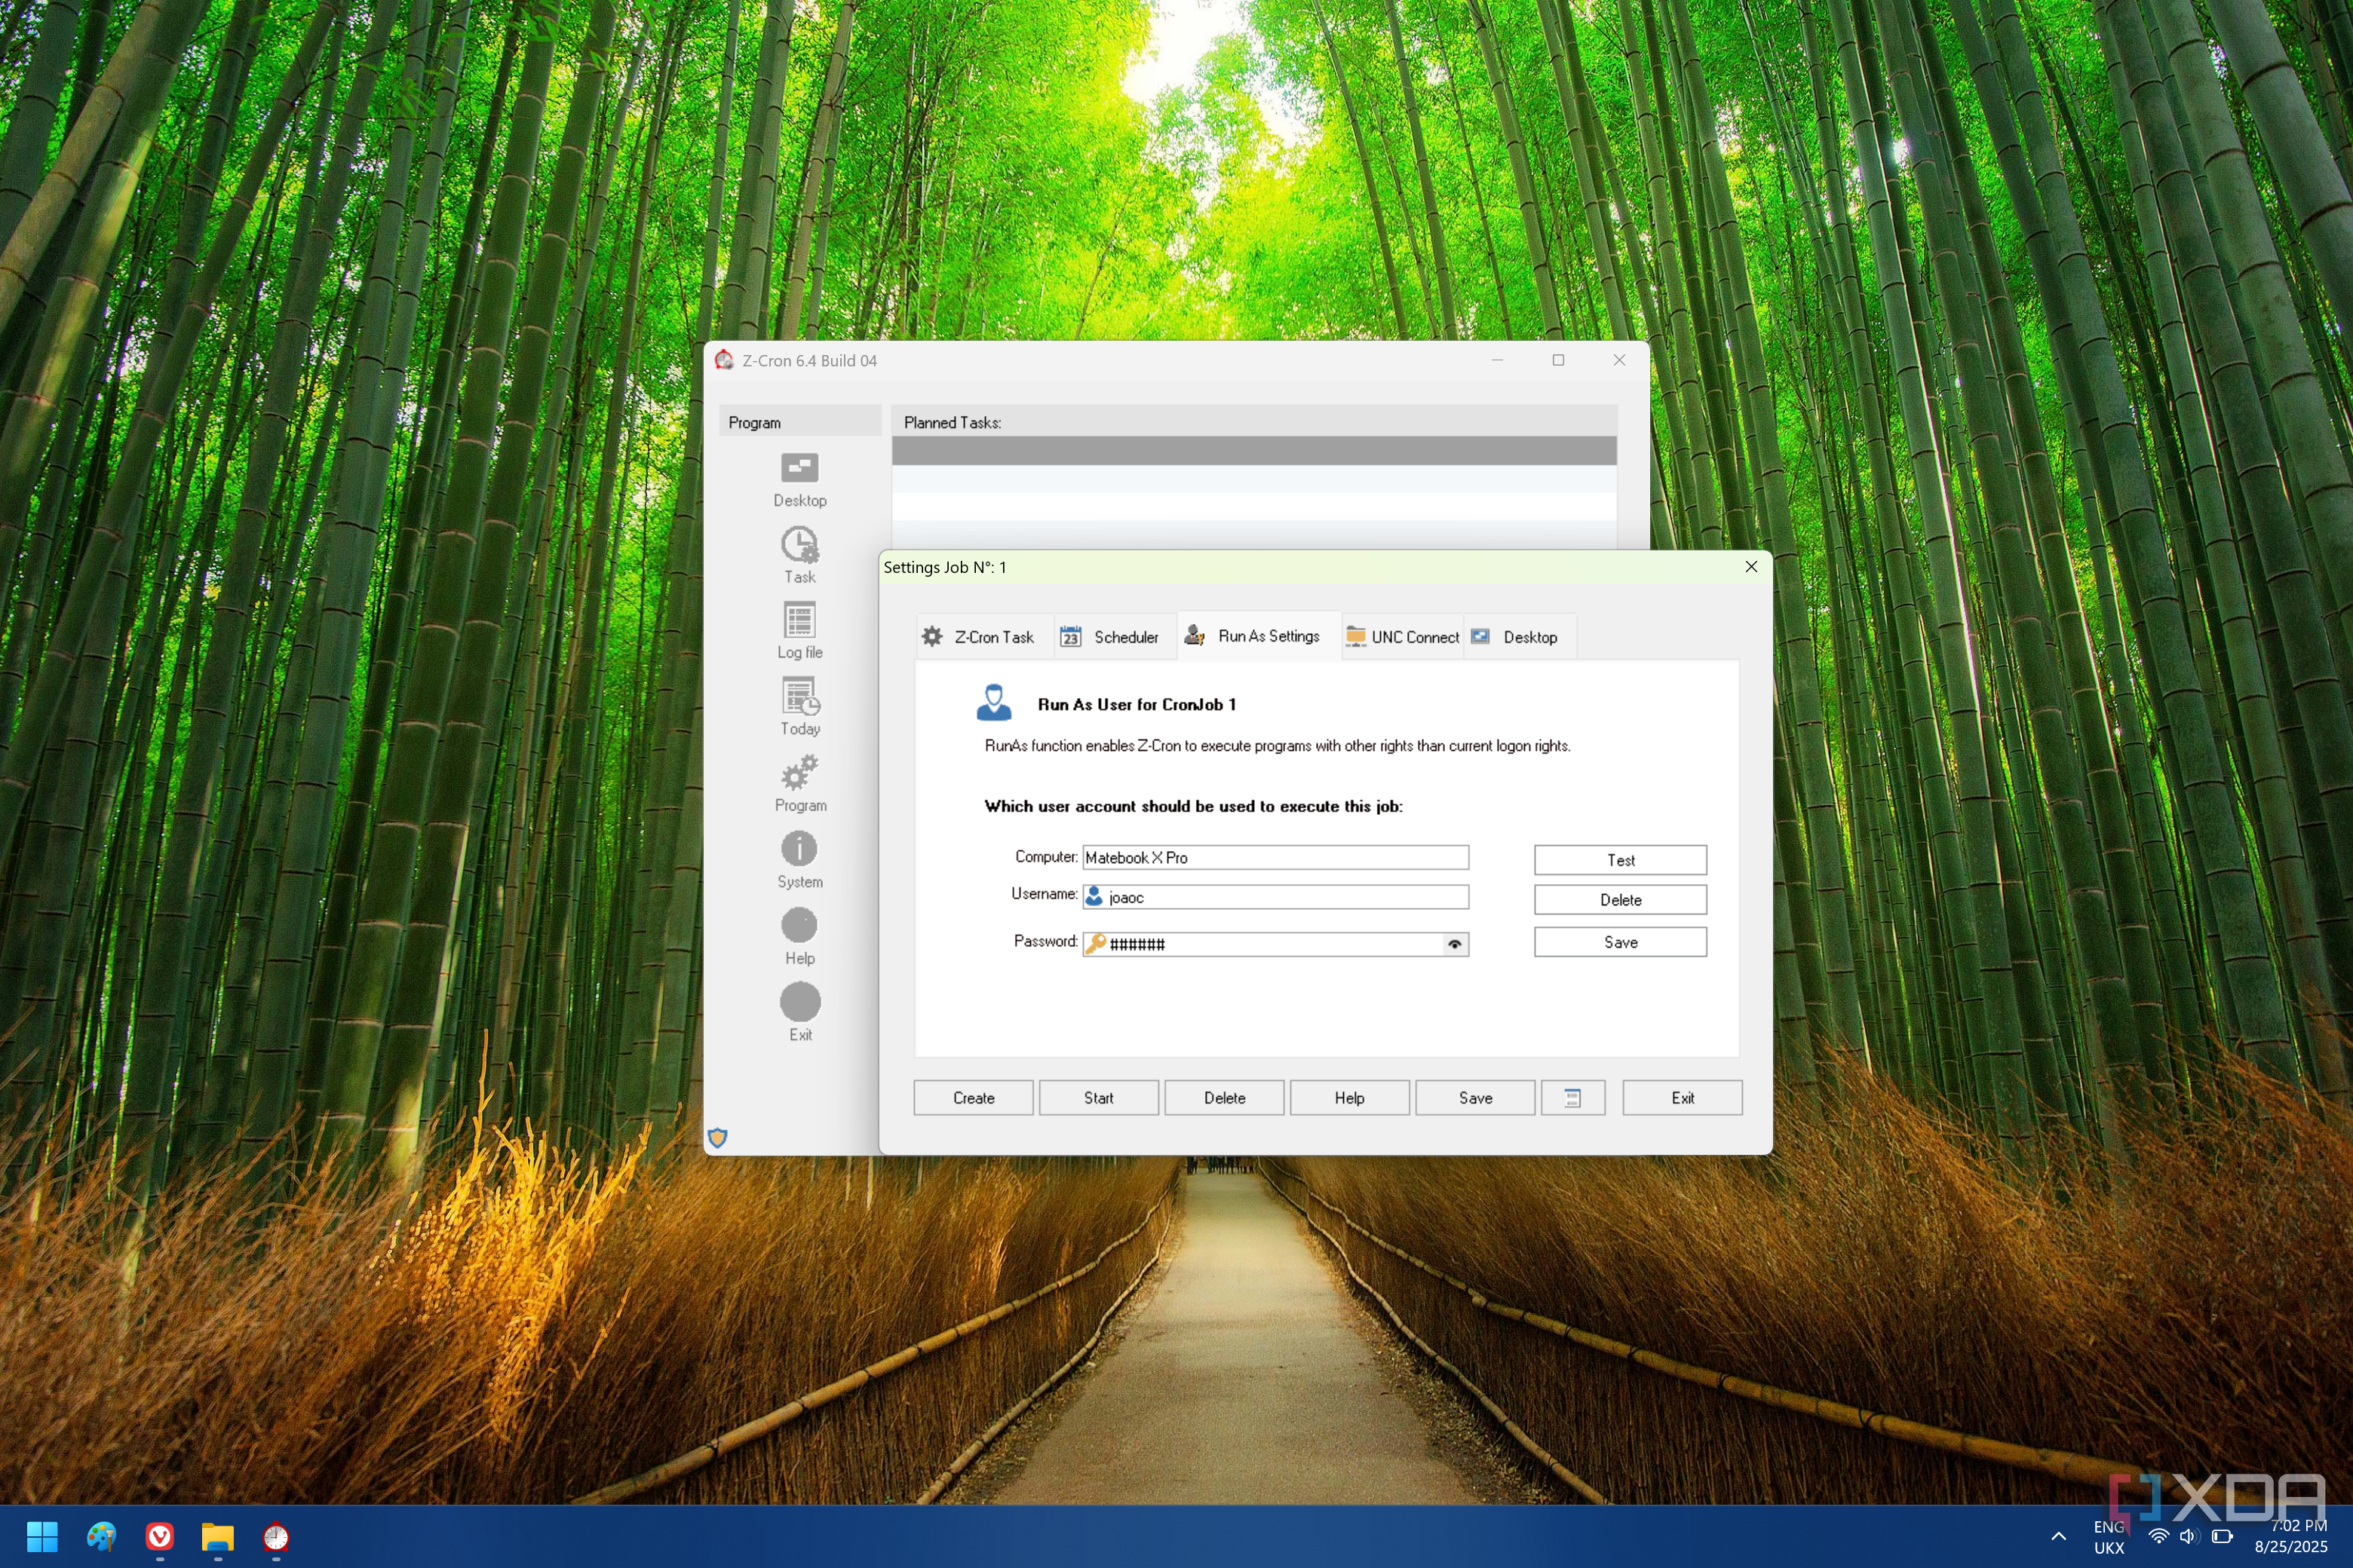
Task: Click into the Username field containing joaoc
Action: click(1275, 897)
